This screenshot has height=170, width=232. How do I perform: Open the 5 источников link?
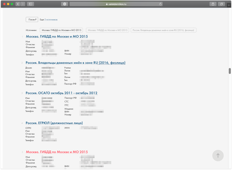click(51, 19)
